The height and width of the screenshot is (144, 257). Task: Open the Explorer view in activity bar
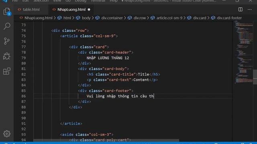pos(7,12)
